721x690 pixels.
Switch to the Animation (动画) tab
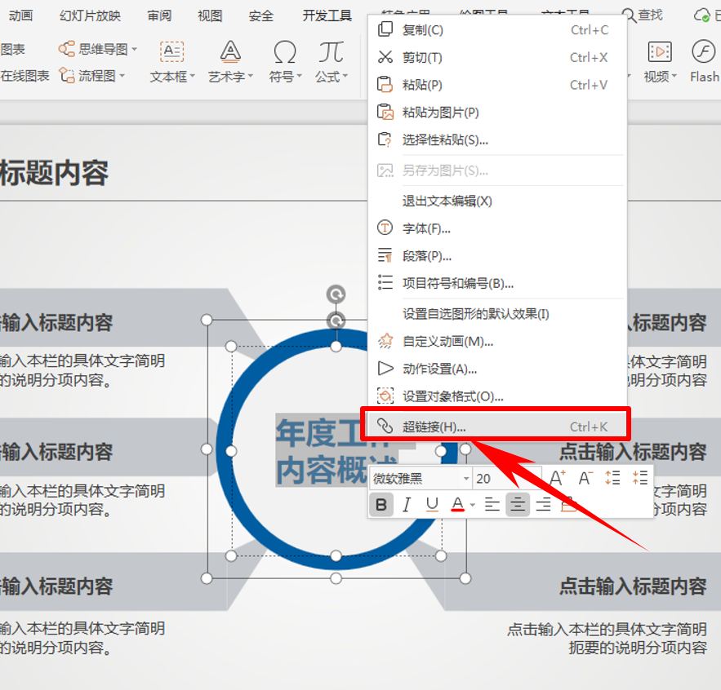tap(20, 15)
